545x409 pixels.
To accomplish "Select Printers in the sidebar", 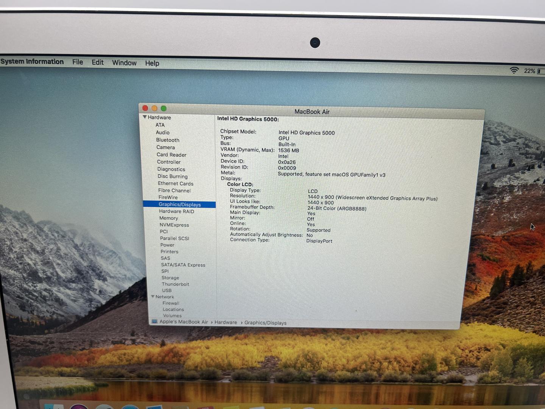I will (x=169, y=251).
